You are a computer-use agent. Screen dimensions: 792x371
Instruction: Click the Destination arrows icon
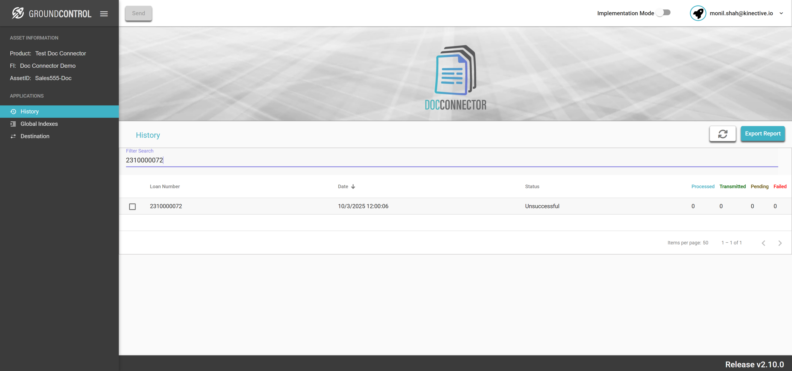coord(13,136)
